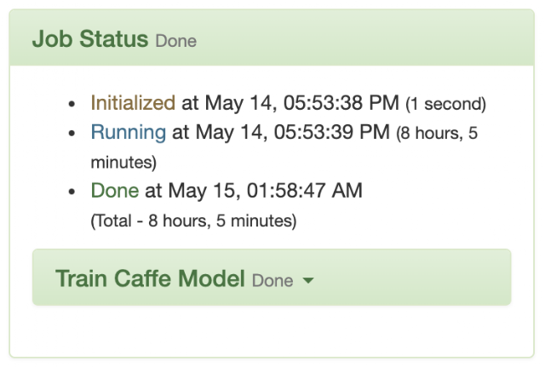
Task: Click the (1 second) duration text
Action: click(446, 104)
